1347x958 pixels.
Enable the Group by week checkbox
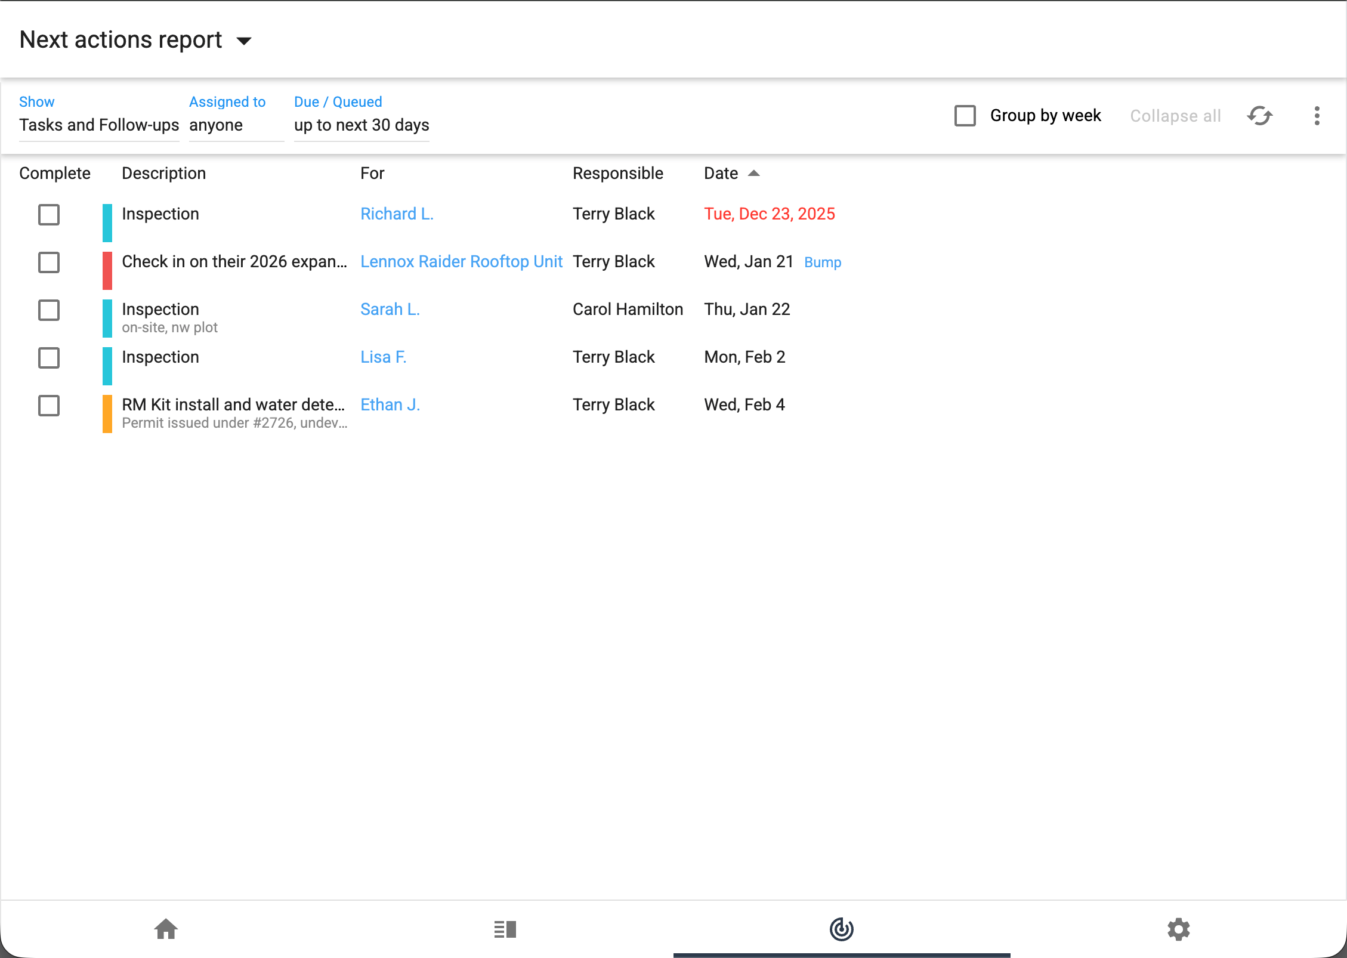pos(965,116)
